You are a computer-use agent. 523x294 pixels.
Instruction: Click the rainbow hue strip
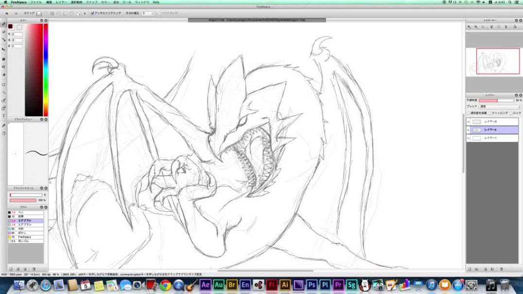[x=46, y=70]
